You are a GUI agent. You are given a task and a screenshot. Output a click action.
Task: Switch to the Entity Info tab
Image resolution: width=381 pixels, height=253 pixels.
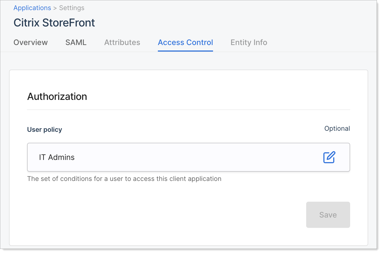(x=249, y=42)
